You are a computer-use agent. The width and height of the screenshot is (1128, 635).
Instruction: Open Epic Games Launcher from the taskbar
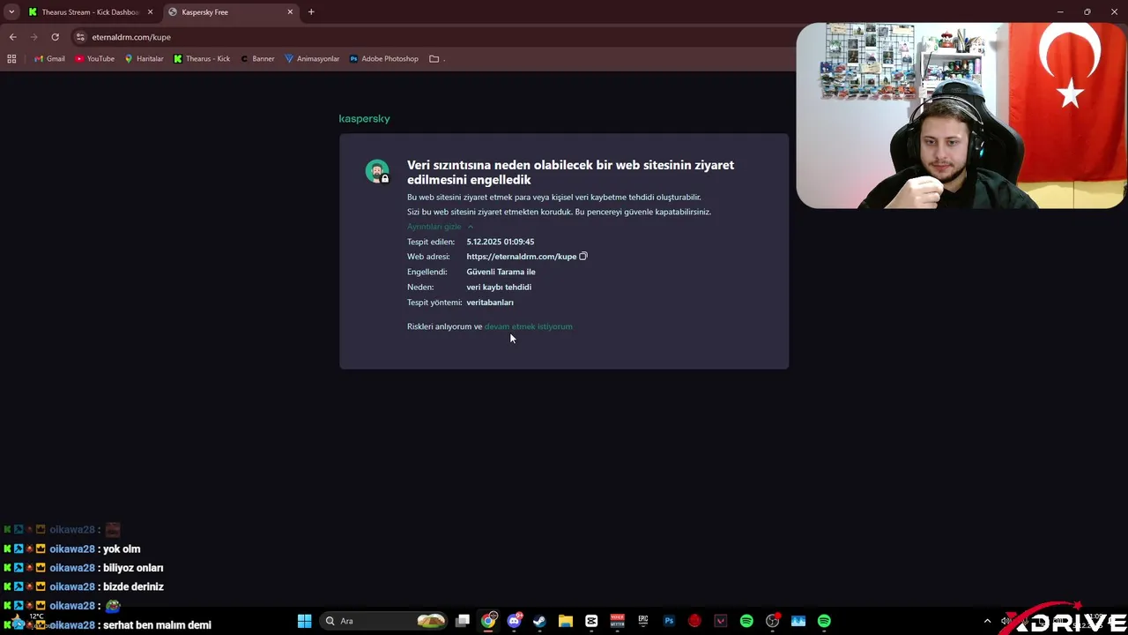(643, 621)
